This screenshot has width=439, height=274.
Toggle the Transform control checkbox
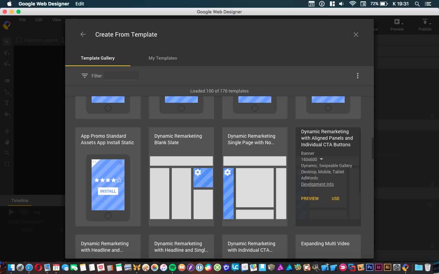click(x=19, y=40)
